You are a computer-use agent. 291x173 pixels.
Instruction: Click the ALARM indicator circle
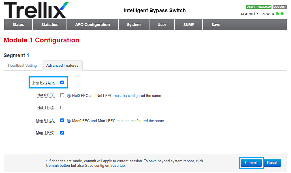click(256, 14)
